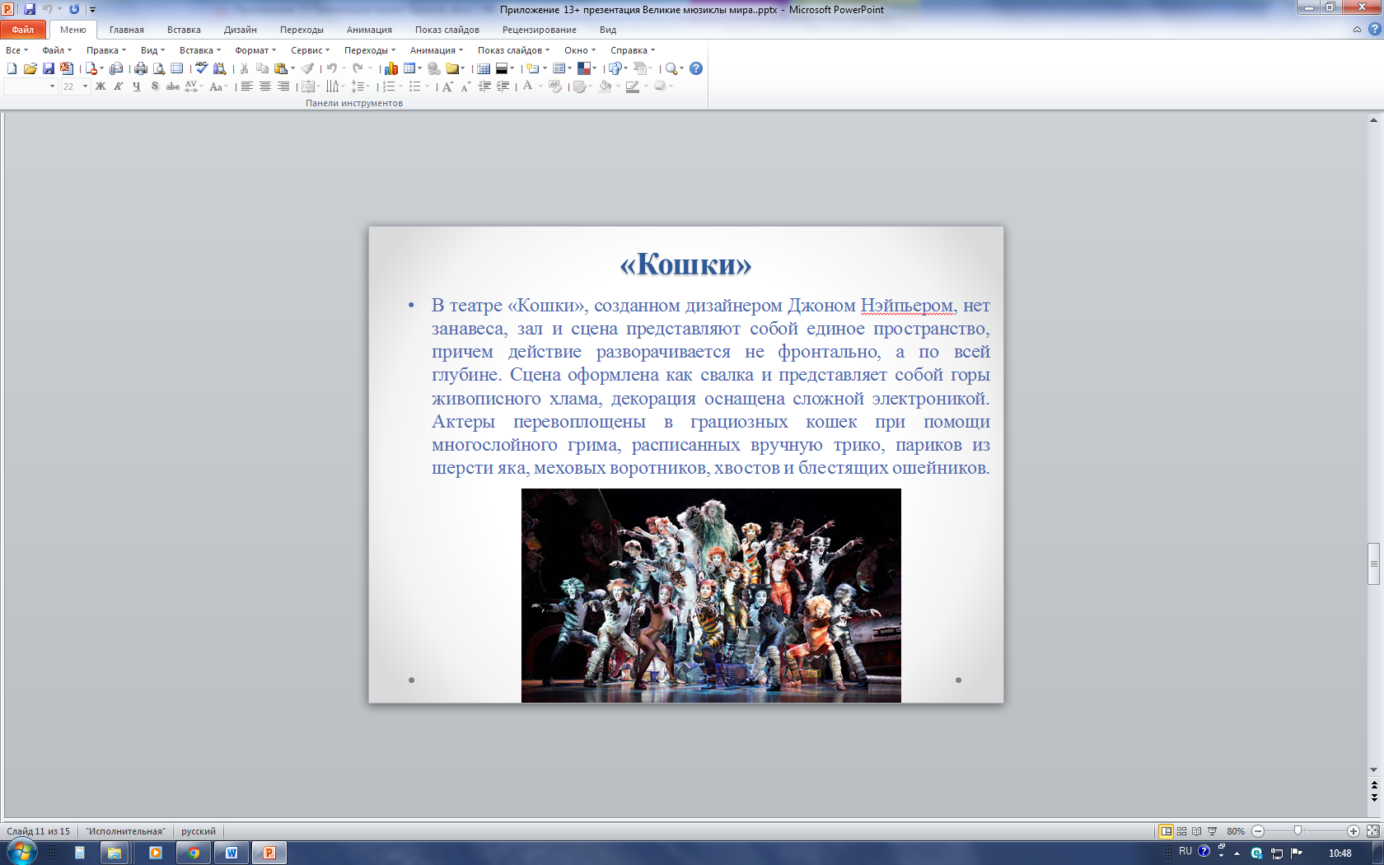Screen dimensions: 1384x865
Task: Toggle bold Ж formatting
Action: click(x=101, y=86)
